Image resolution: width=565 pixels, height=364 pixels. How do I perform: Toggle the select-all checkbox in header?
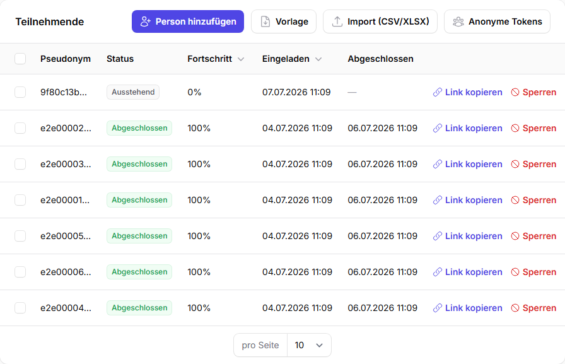tap(20, 59)
